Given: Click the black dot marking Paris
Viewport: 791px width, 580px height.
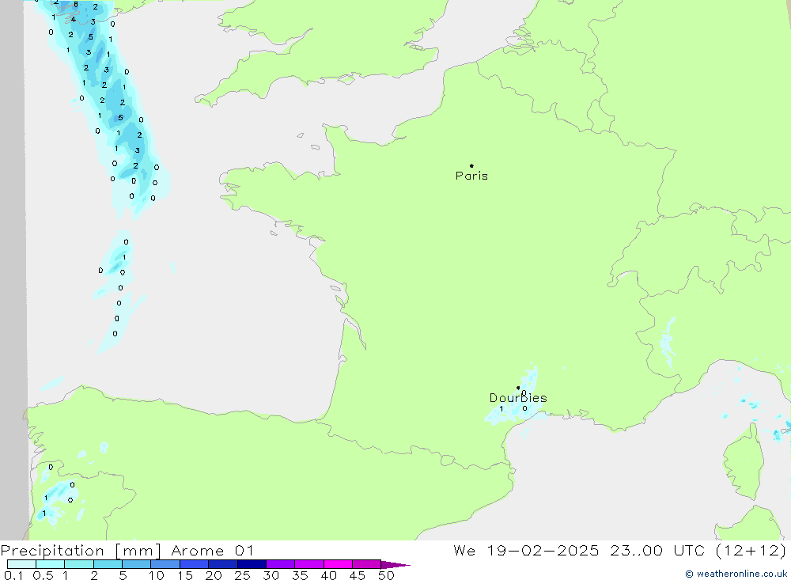Looking at the screenshot, I should [x=471, y=165].
